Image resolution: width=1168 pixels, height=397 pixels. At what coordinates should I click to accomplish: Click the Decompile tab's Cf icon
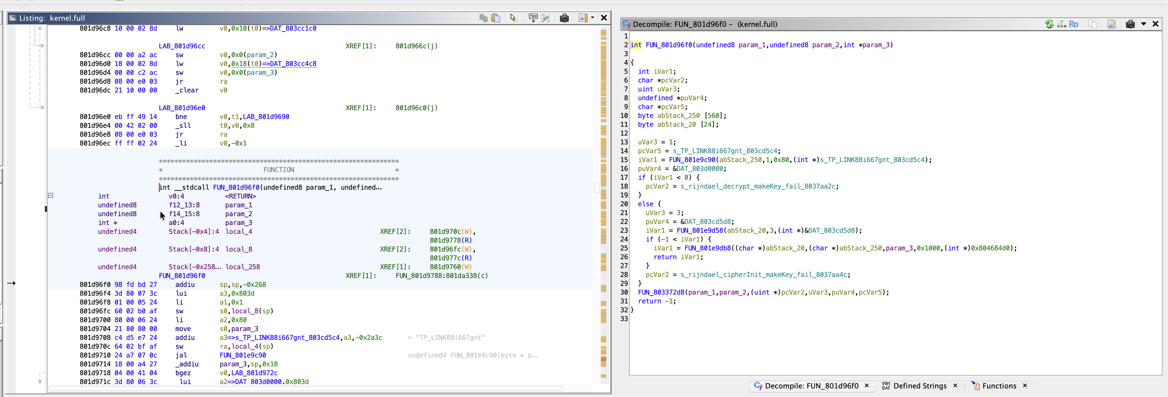pos(758,386)
